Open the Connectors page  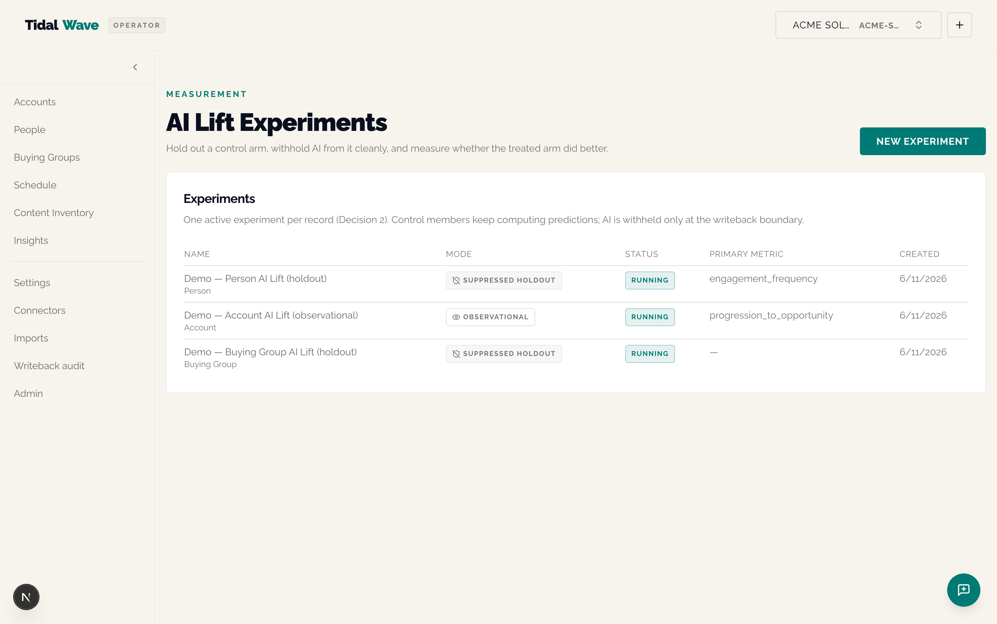tap(39, 310)
